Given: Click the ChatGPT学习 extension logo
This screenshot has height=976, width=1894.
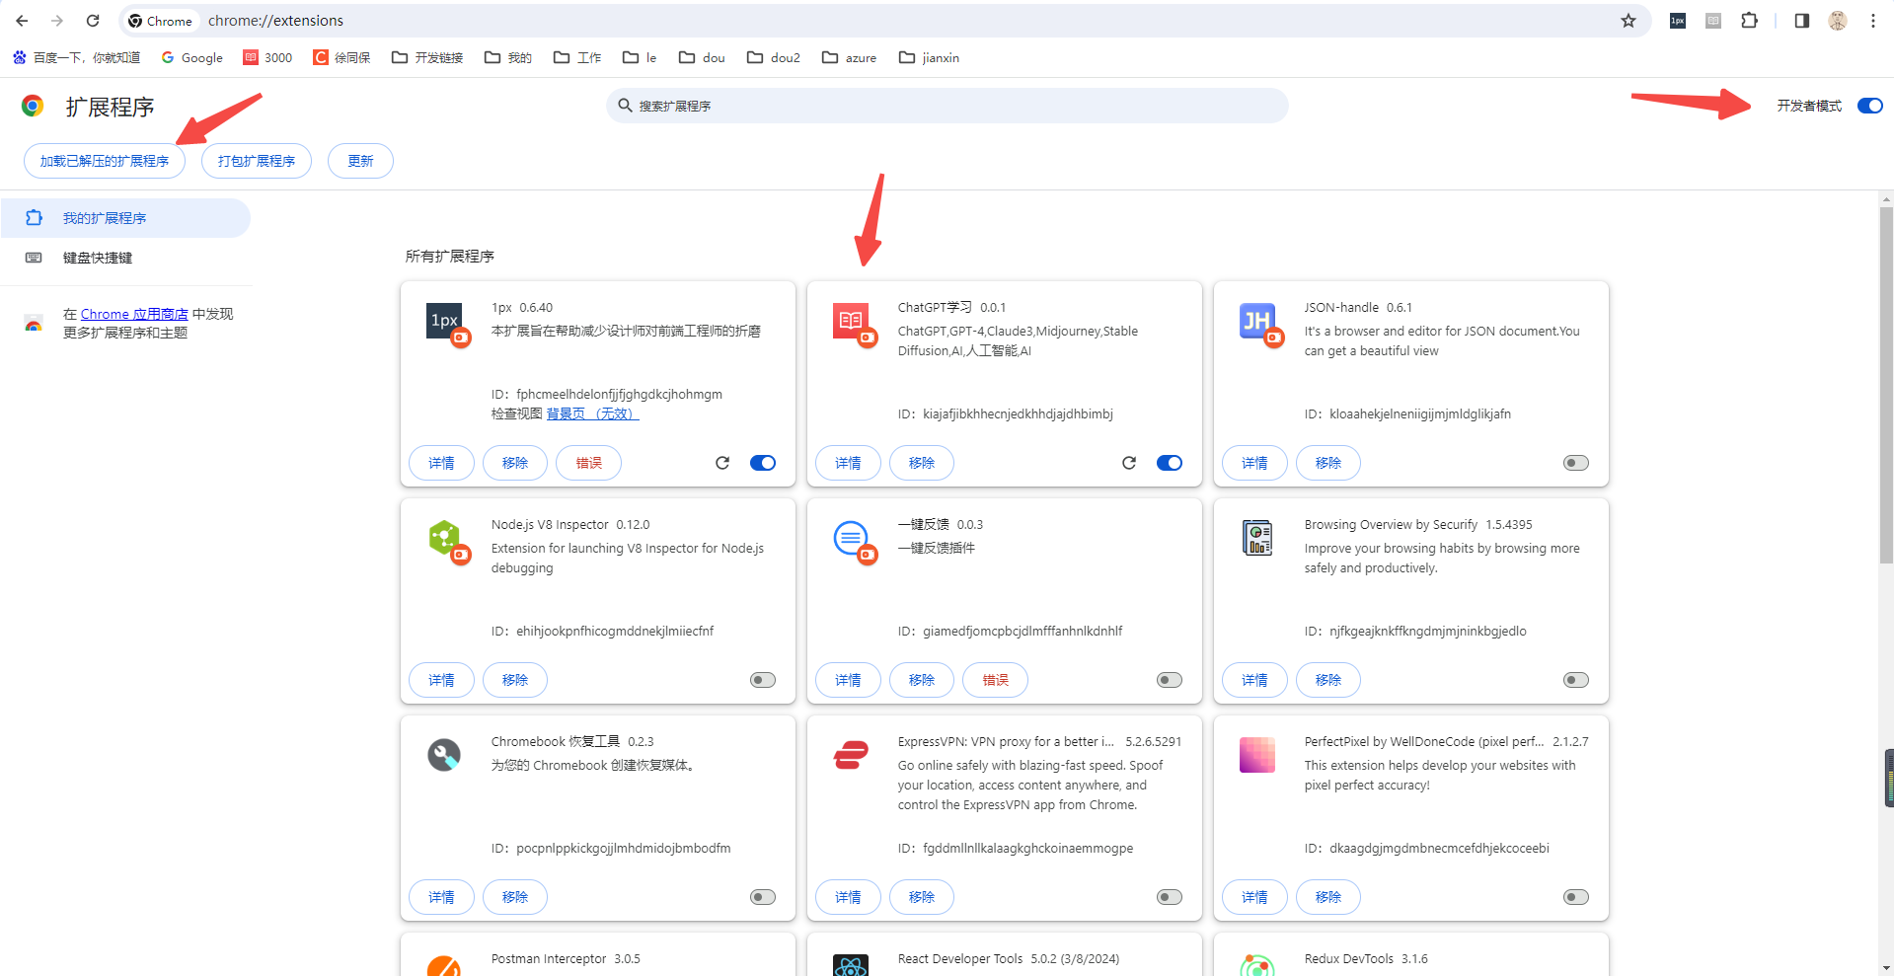Looking at the screenshot, I should [x=851, y=321].
